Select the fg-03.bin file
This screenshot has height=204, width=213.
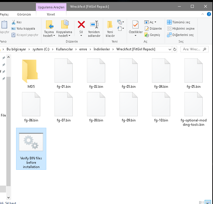click(x=128, y=74)
